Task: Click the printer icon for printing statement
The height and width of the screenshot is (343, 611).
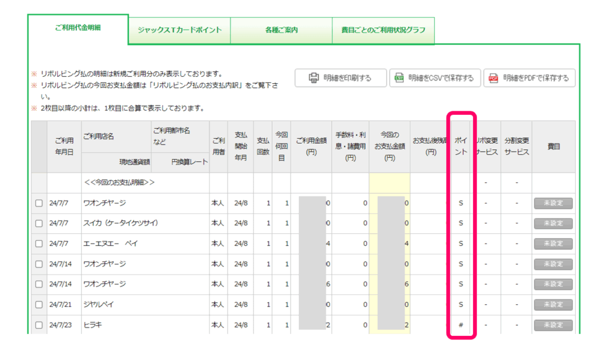Action: [314, 78]
